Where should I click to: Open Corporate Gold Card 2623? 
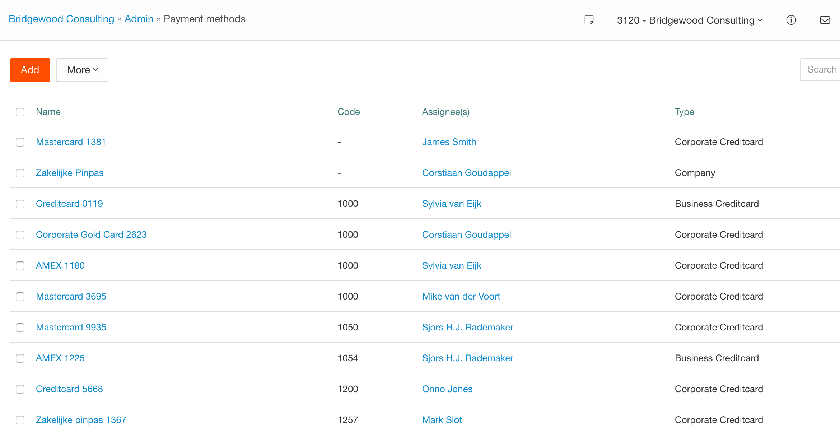(91, 235)
